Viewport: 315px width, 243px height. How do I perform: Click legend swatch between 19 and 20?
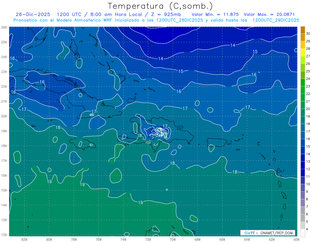coord(303,113)
